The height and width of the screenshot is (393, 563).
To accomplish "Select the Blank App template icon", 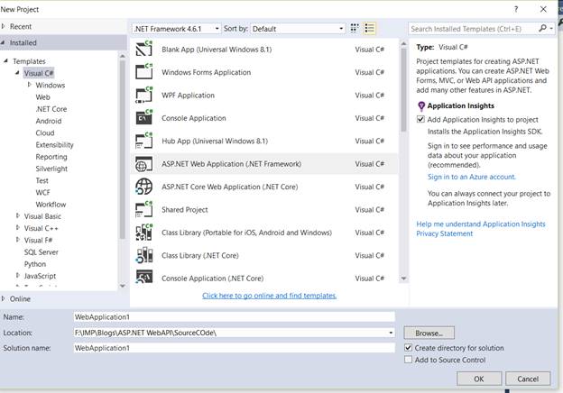I will pyautogui.click(x=144, y=49).
